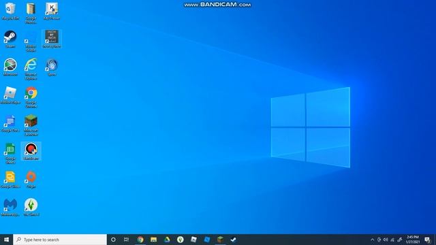The height and width of the screenshot is (245, 436).
Task: Open the Google Photos folder icon on desktop
Action: pos(31,13)
